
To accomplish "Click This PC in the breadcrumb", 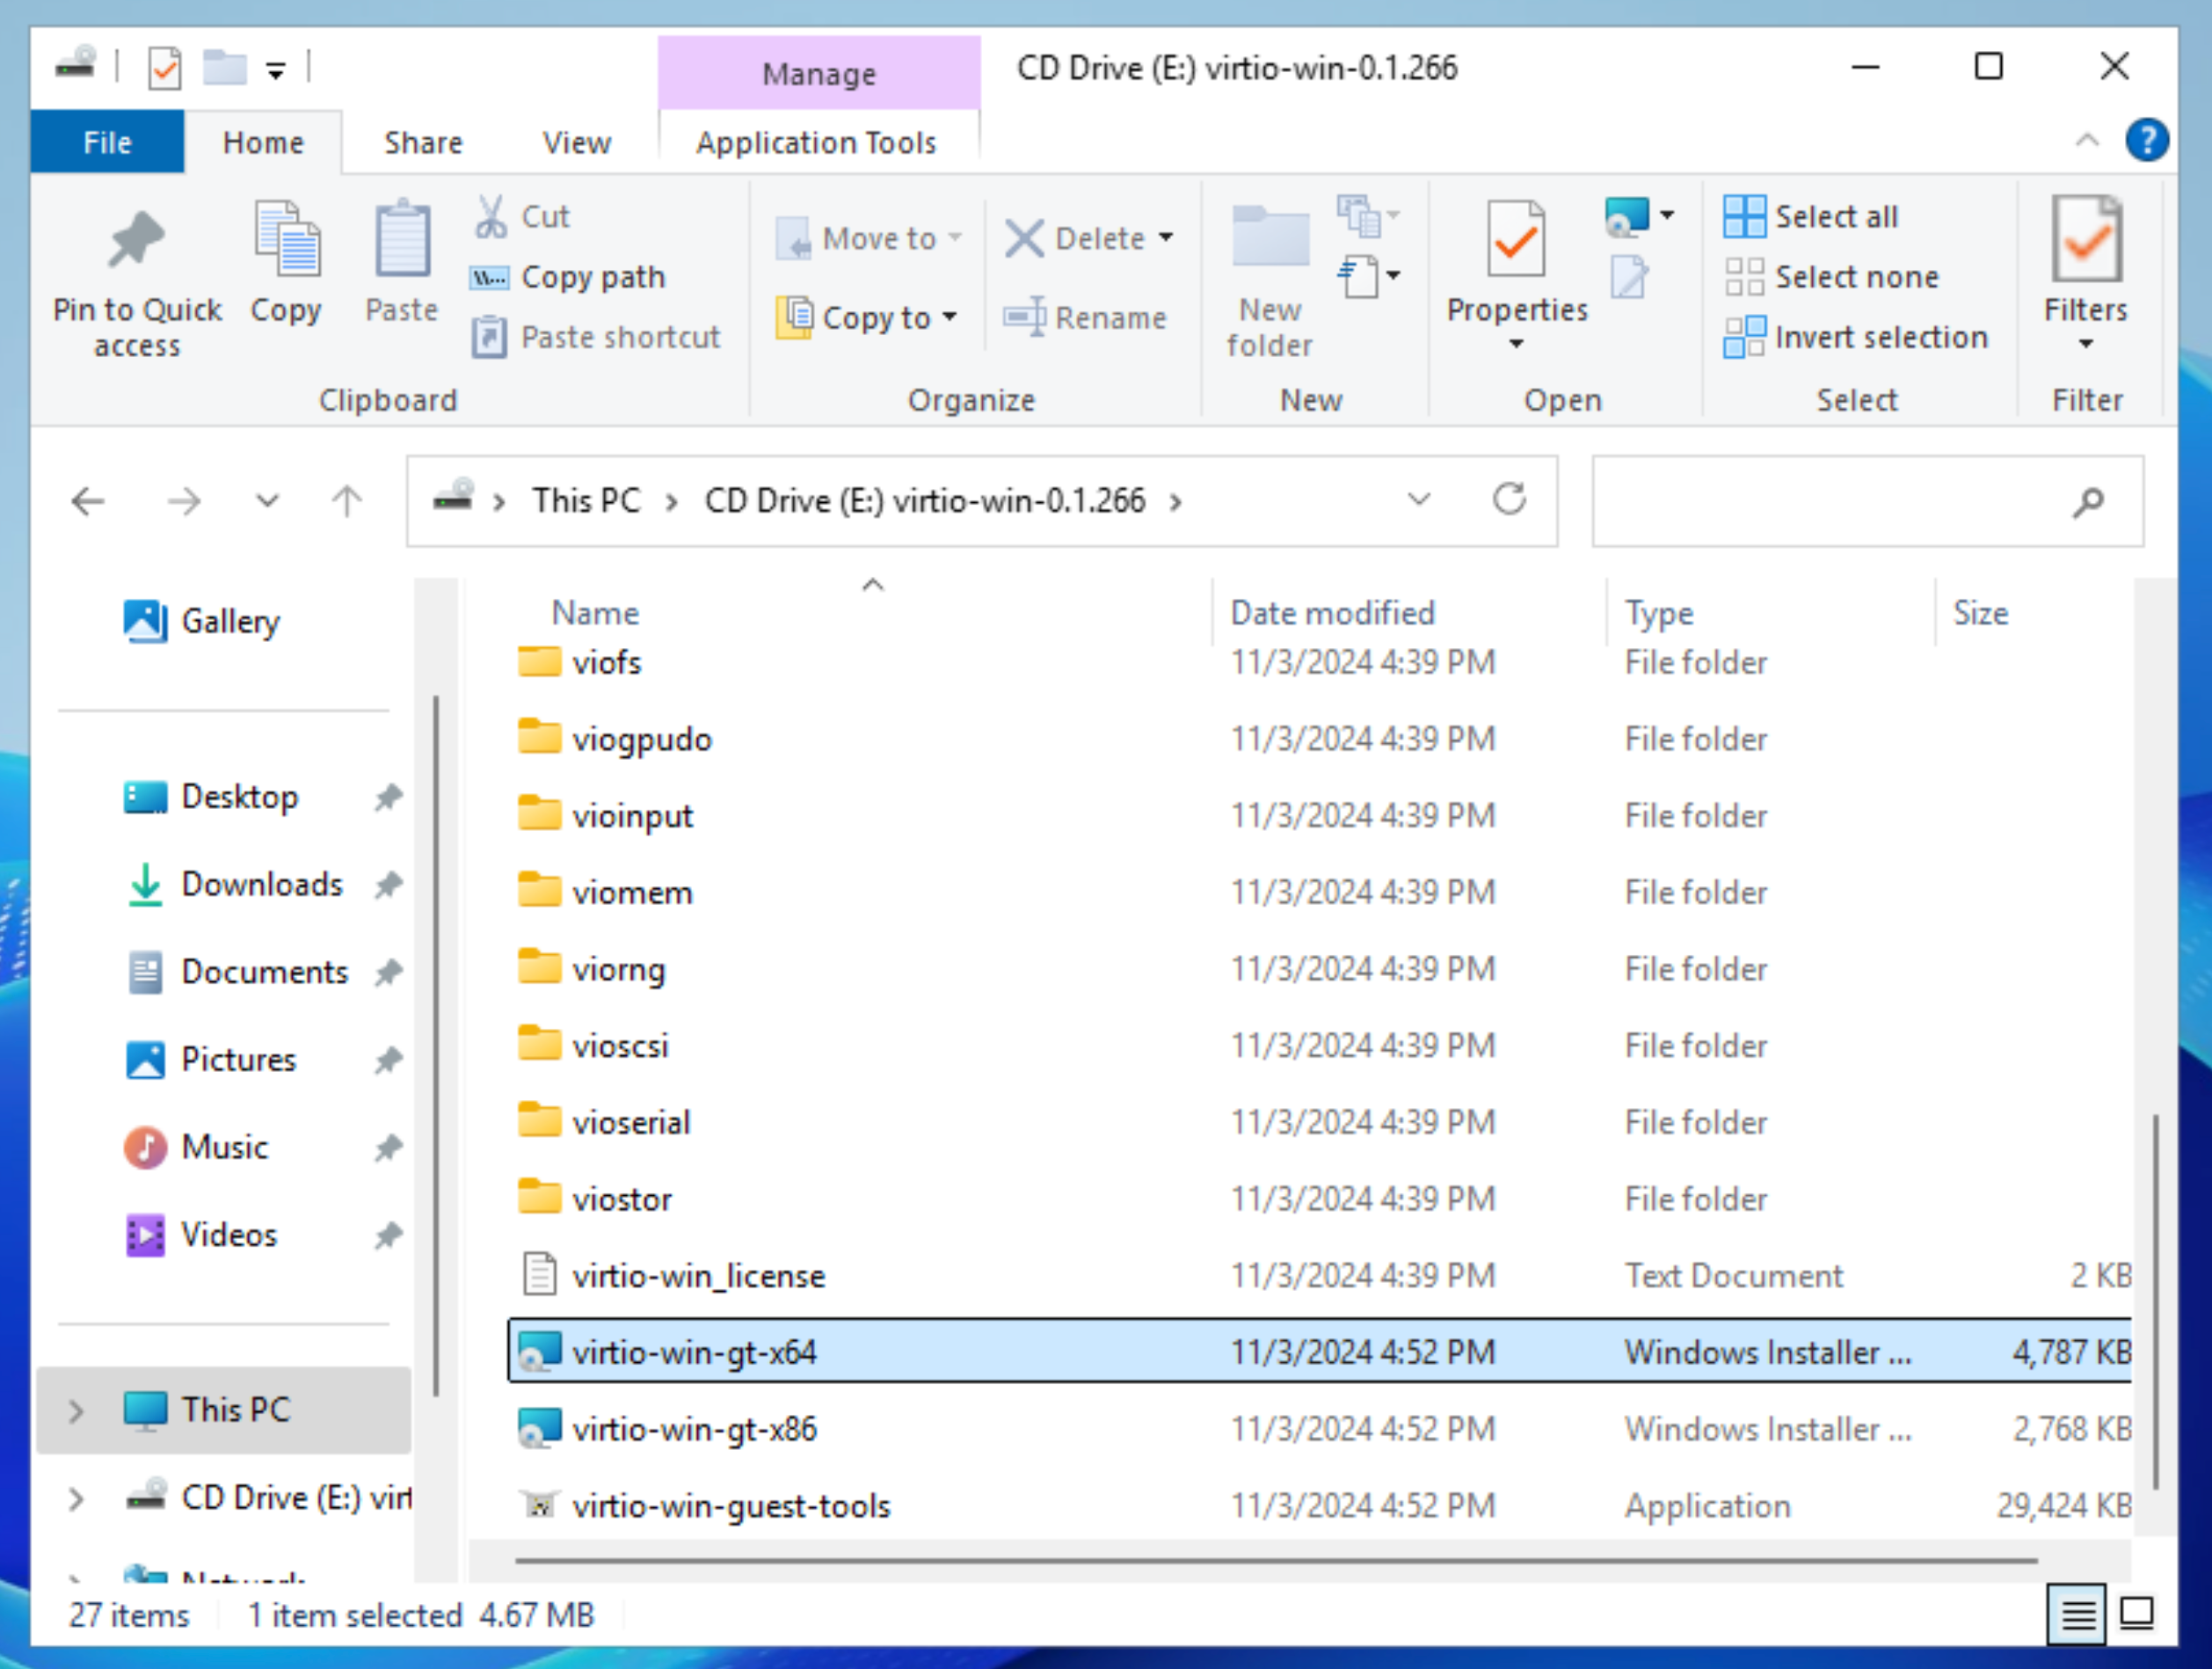I will click(586, 500).
